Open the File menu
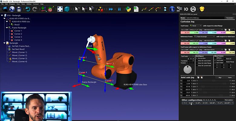The height and width of the screenshot is (121, 236). (x=2, y=4)
